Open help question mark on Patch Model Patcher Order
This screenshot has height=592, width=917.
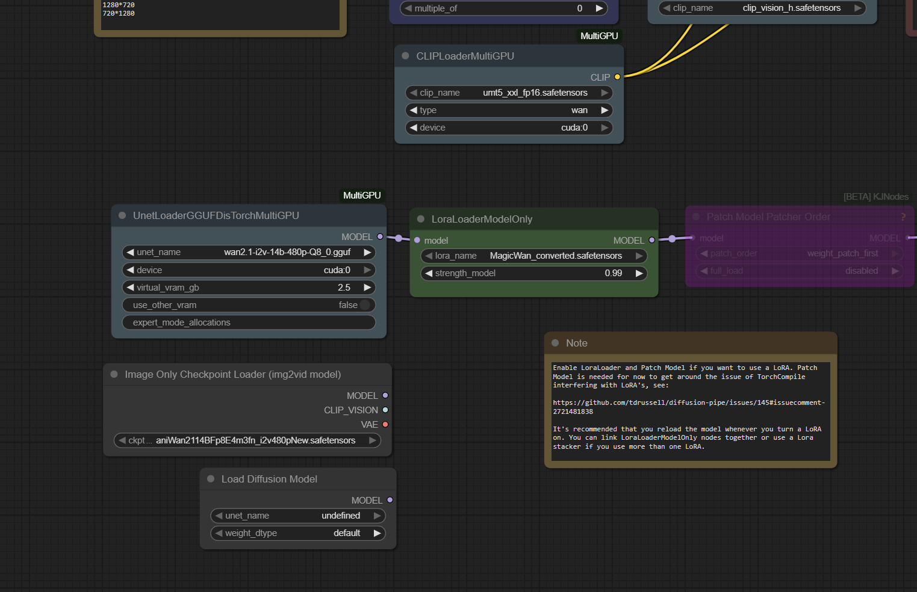point(903,217)
